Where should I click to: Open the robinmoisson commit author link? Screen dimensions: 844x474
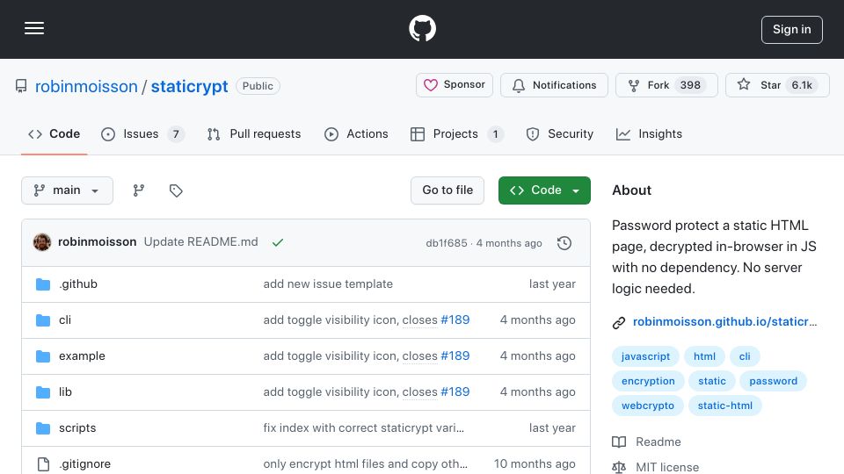pyautogui.click(x=98, y=242)
